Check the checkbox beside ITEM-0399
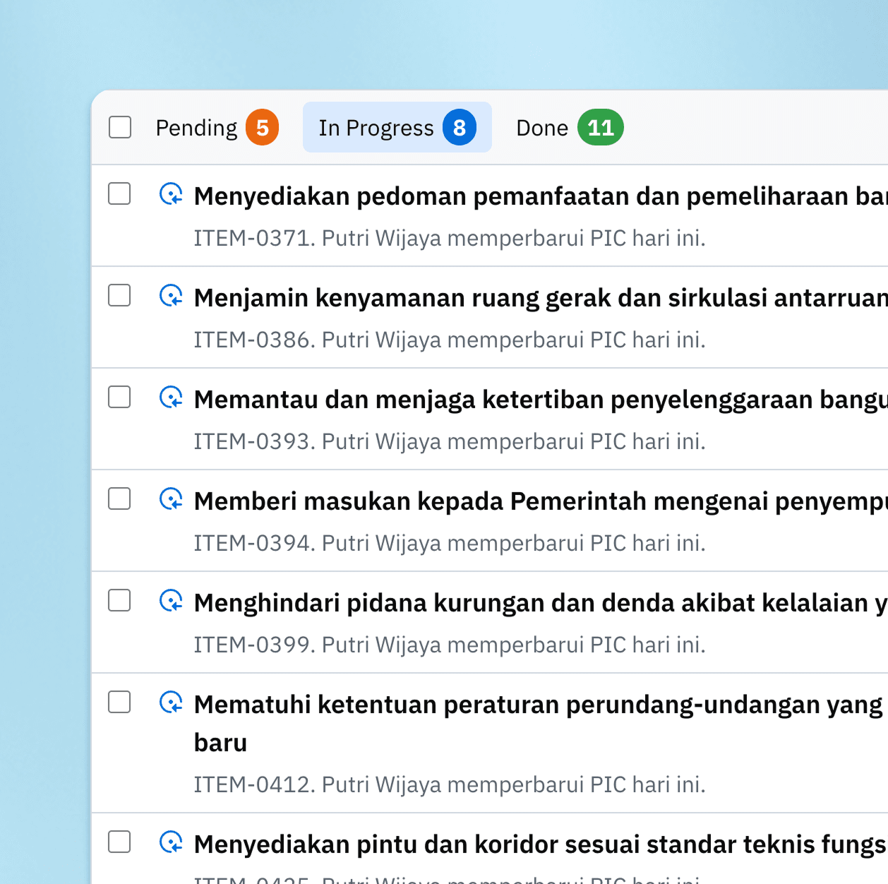 (119, 600)
